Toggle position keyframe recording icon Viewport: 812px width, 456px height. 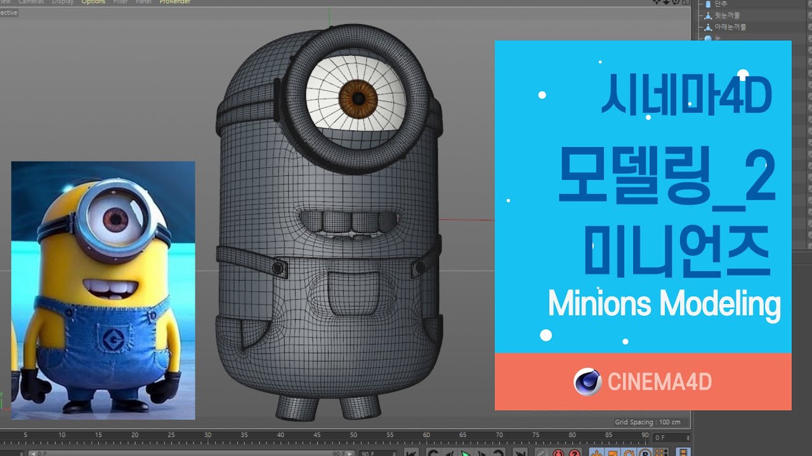[596, 452]
